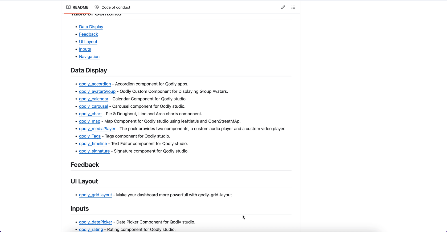
Task: Visit the qodly_signature link
Action: tap(94, 151)
